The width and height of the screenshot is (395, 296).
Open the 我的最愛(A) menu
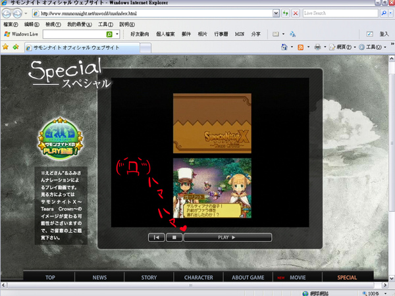tap(80, 24)
